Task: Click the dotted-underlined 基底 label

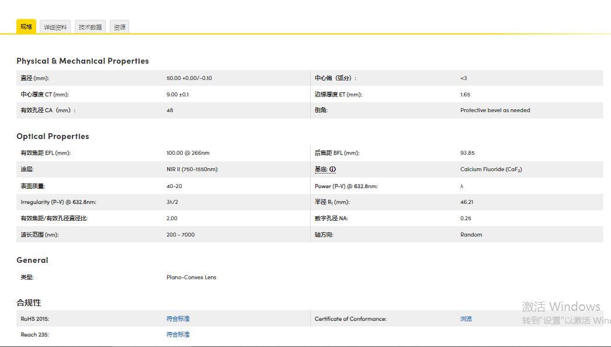Action: 321,169
